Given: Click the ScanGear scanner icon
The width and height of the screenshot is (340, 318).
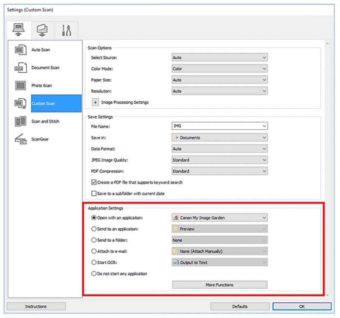Looking at the screenshot, I should pos(20,139).
